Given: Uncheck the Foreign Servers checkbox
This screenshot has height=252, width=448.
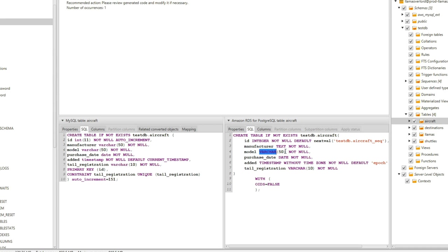Looking at the screenshot, I should (x=404, y=168).
